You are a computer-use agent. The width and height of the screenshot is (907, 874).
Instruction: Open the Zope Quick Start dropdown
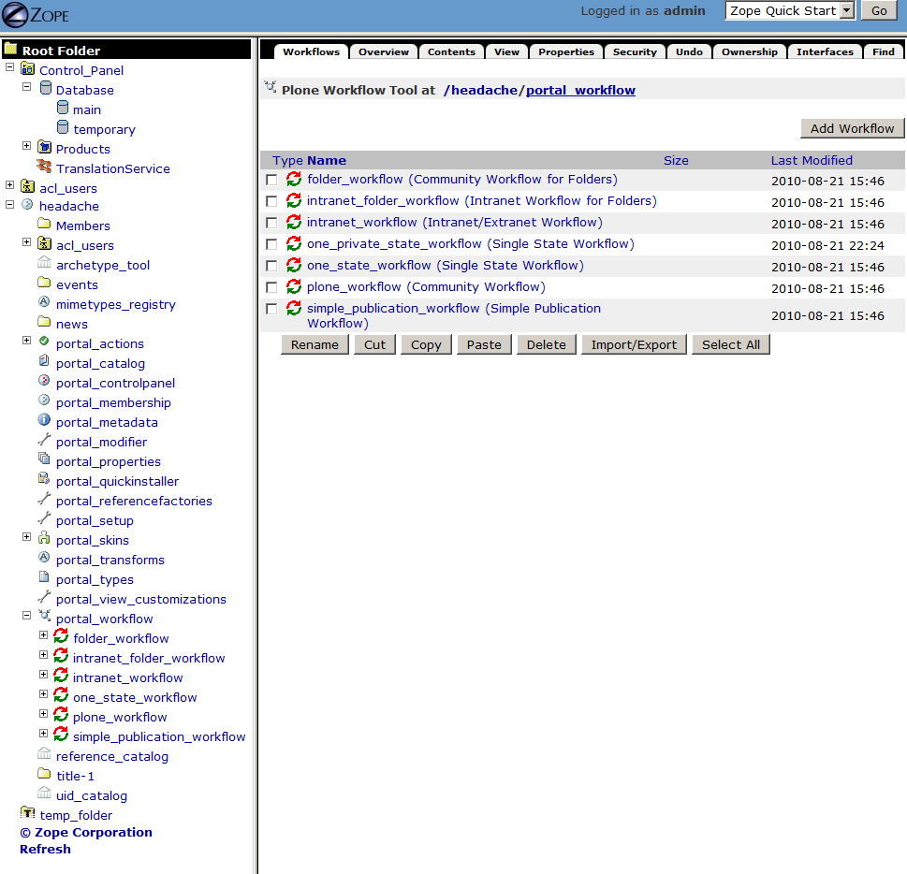point(790,10)
